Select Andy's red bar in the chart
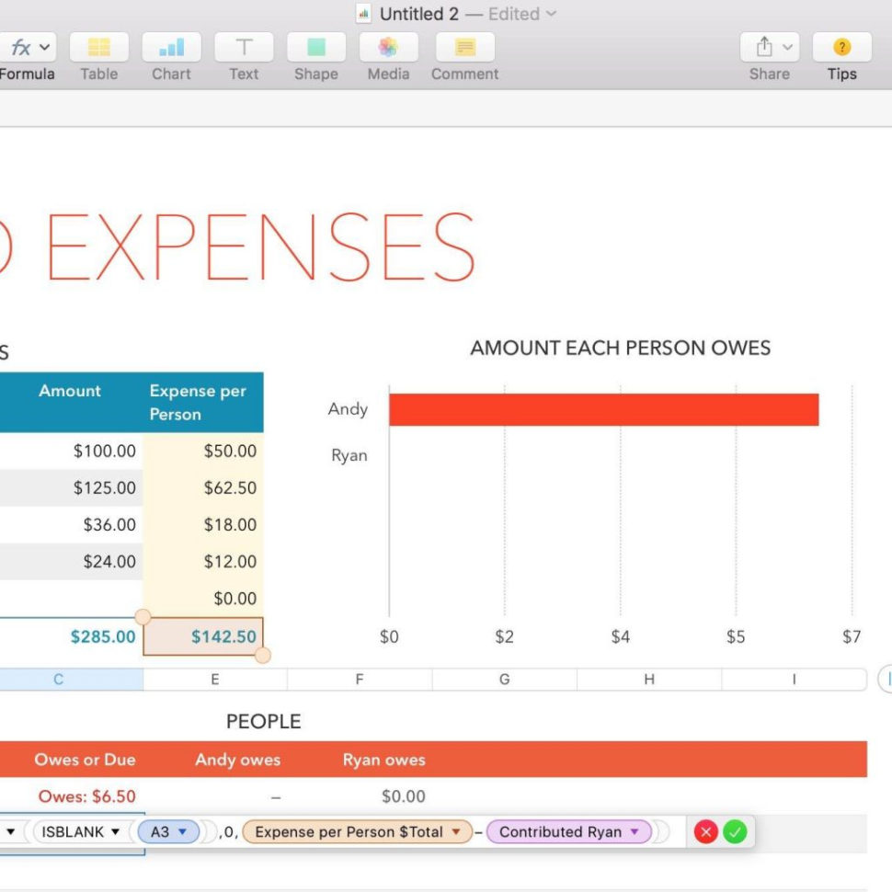 click(602, 410)
